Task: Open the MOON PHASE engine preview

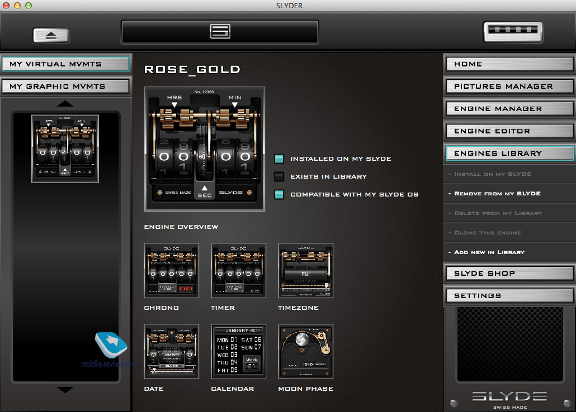Action: [306, 352]
